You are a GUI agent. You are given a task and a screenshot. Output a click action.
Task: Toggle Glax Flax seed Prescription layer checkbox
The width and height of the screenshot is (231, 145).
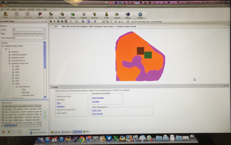3,106
